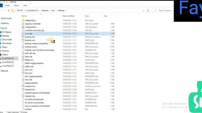Click the search magnifier icon
This screenshot has width=202, height=113.
156,10
